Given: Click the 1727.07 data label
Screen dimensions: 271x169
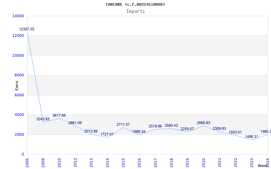Looking at the screenshot, I should coord(107,134).
